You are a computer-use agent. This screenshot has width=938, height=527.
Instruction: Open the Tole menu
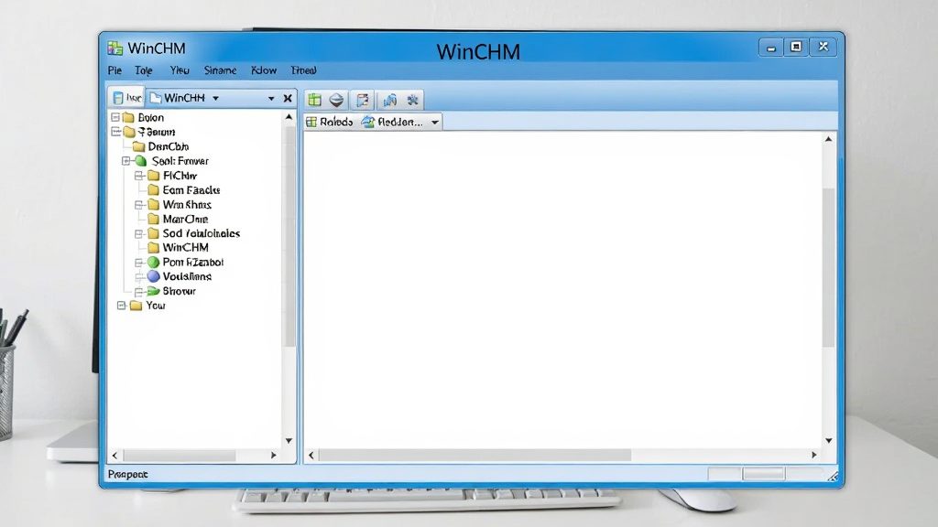[x=144, y=70]
